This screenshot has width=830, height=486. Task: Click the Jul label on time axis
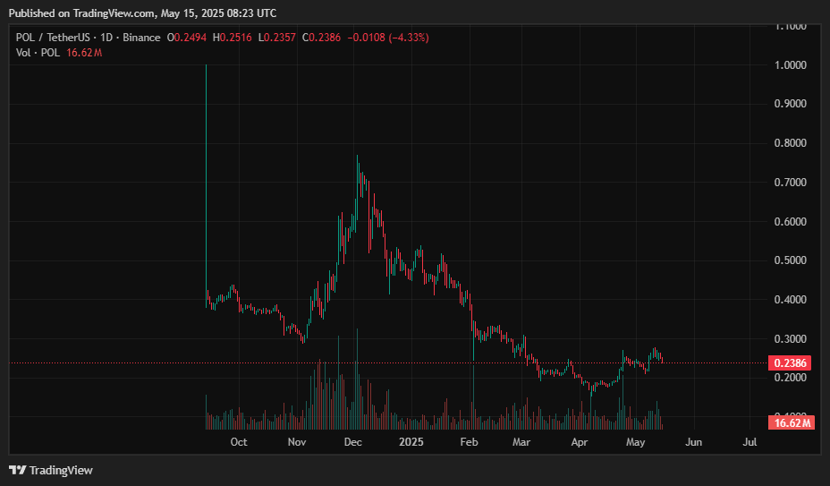pyautogui.click(x=750, y=442)
